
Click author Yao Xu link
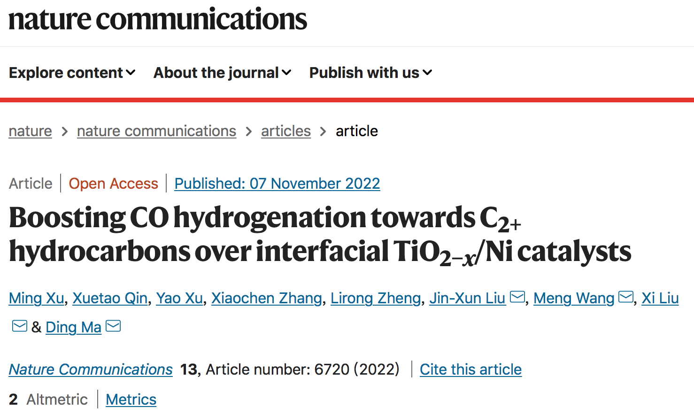point(179,298)
